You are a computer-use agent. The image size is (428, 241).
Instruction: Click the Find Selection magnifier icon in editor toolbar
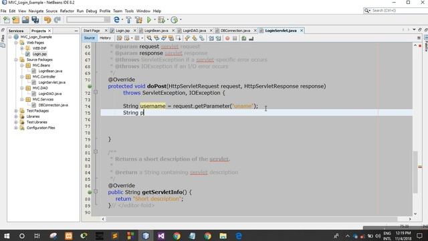click(149, 38)
